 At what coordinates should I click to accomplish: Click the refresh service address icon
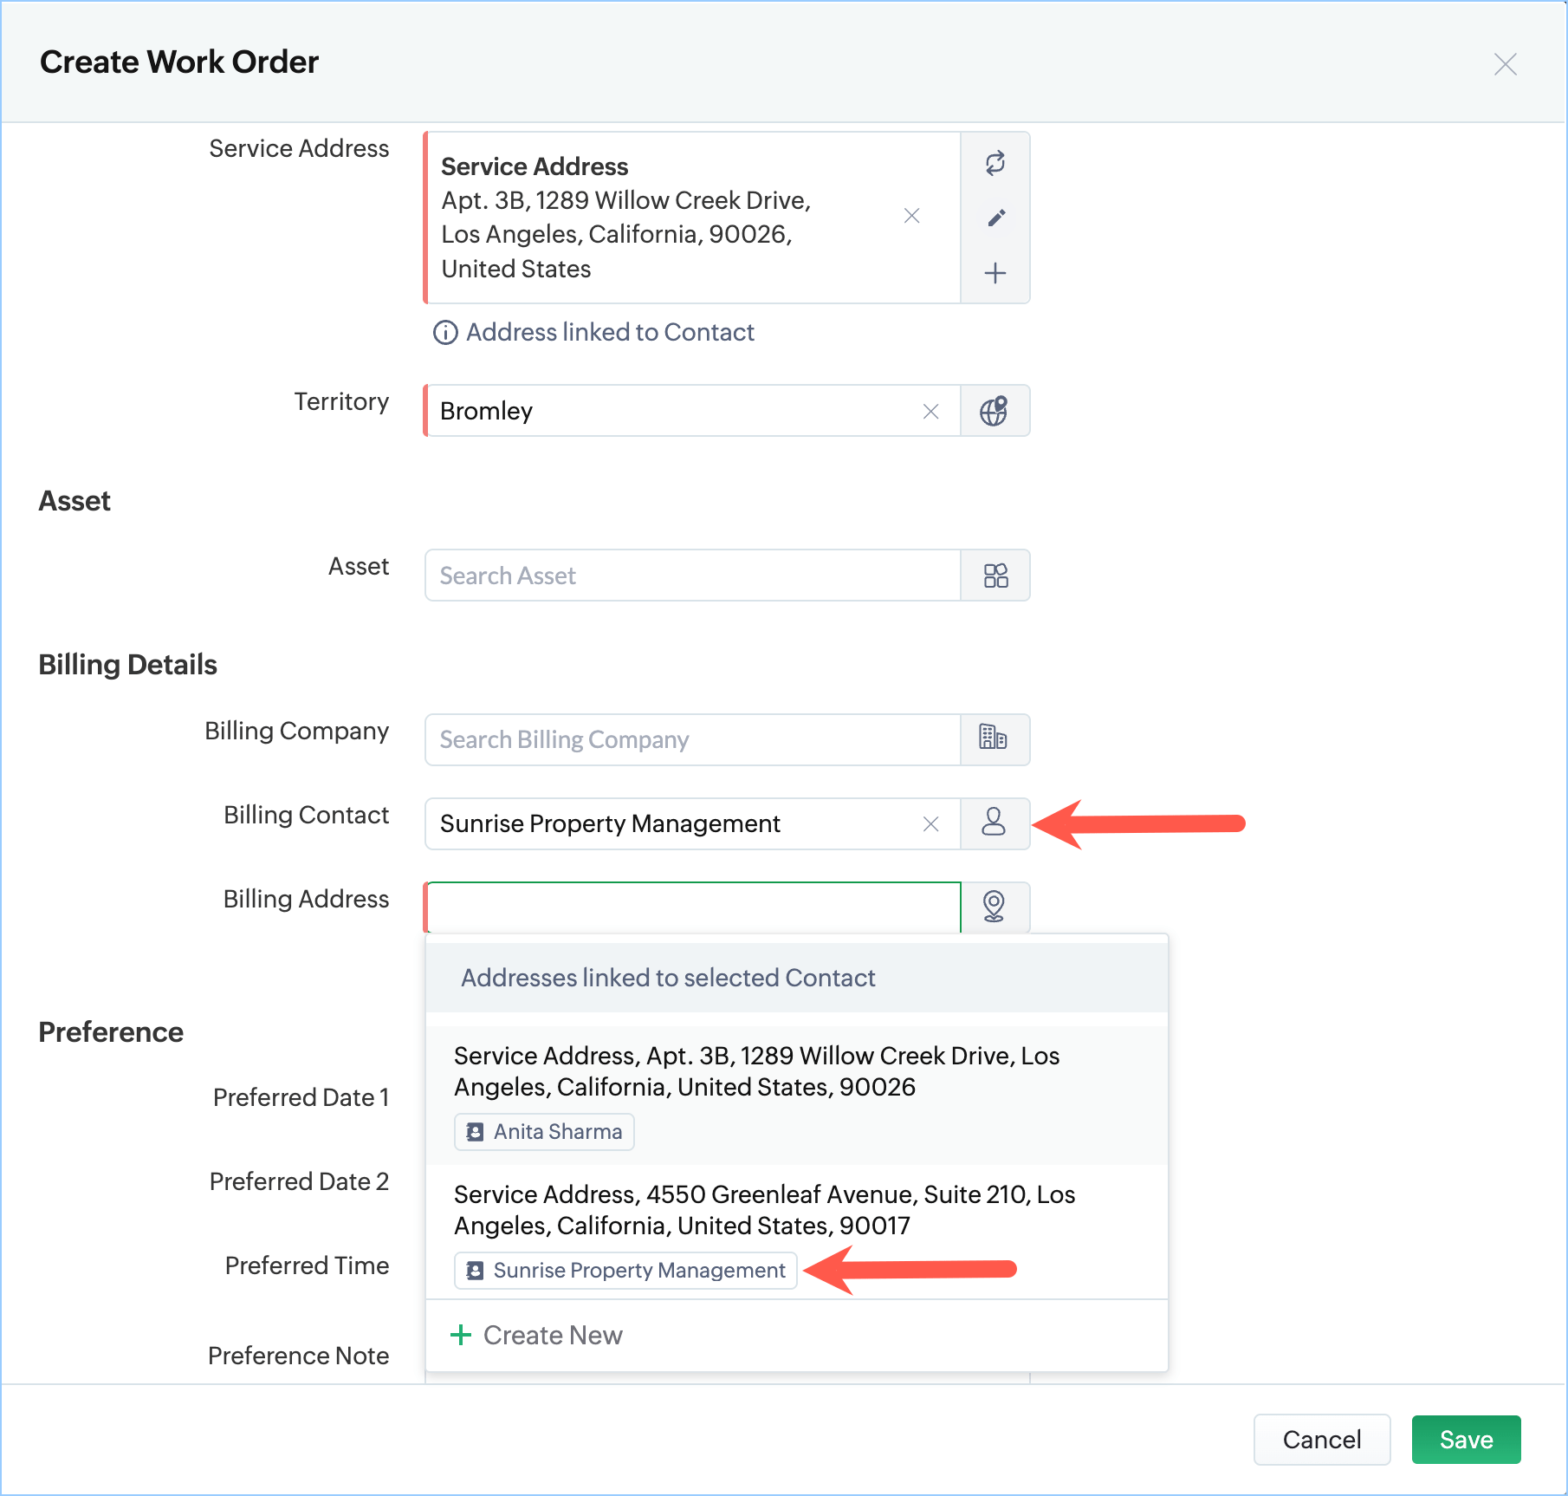tap(995, 163)
